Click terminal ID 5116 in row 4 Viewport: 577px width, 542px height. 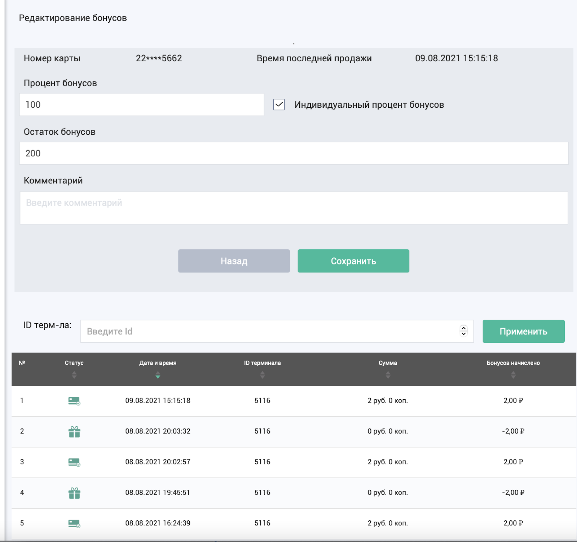[263, 492]
